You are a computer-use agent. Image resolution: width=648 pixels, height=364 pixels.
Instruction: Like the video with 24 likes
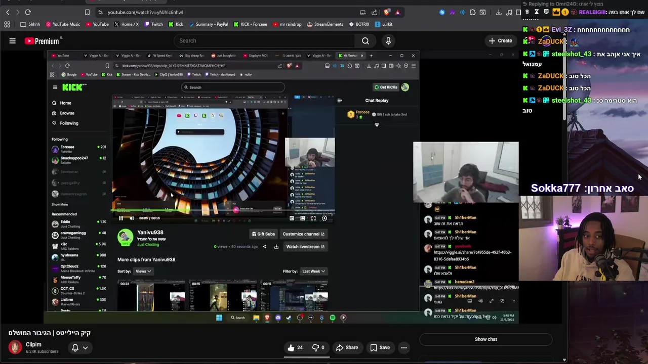point(295,347)
